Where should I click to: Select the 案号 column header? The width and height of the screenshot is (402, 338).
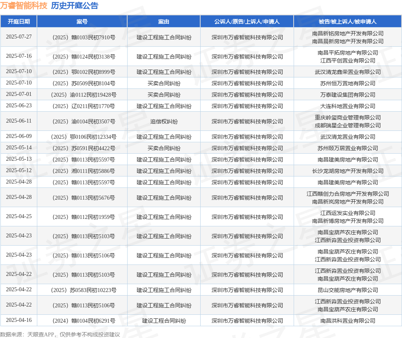click(x=82, y=22)
